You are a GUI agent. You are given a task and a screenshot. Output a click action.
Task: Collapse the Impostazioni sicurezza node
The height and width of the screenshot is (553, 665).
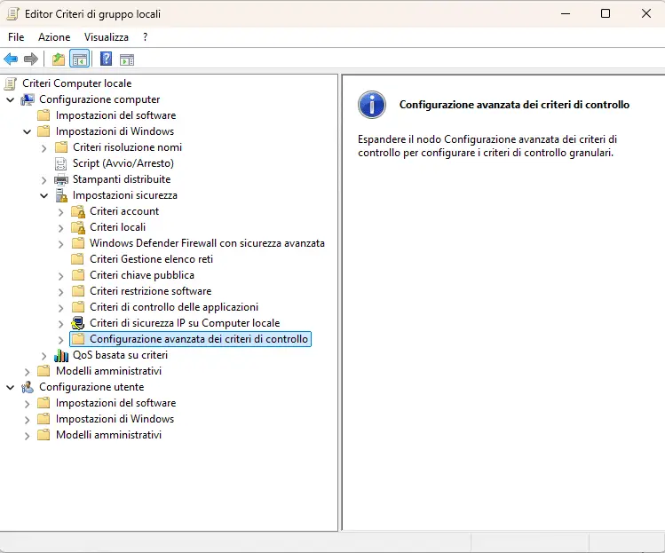tap(44, 196)
